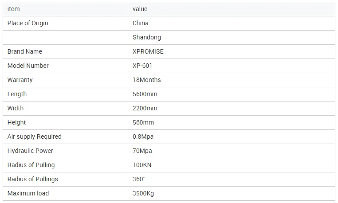This screenshot has width=338, height=203.
Task: Select the 'Air supply Required' label
Action: click(35, 137)
